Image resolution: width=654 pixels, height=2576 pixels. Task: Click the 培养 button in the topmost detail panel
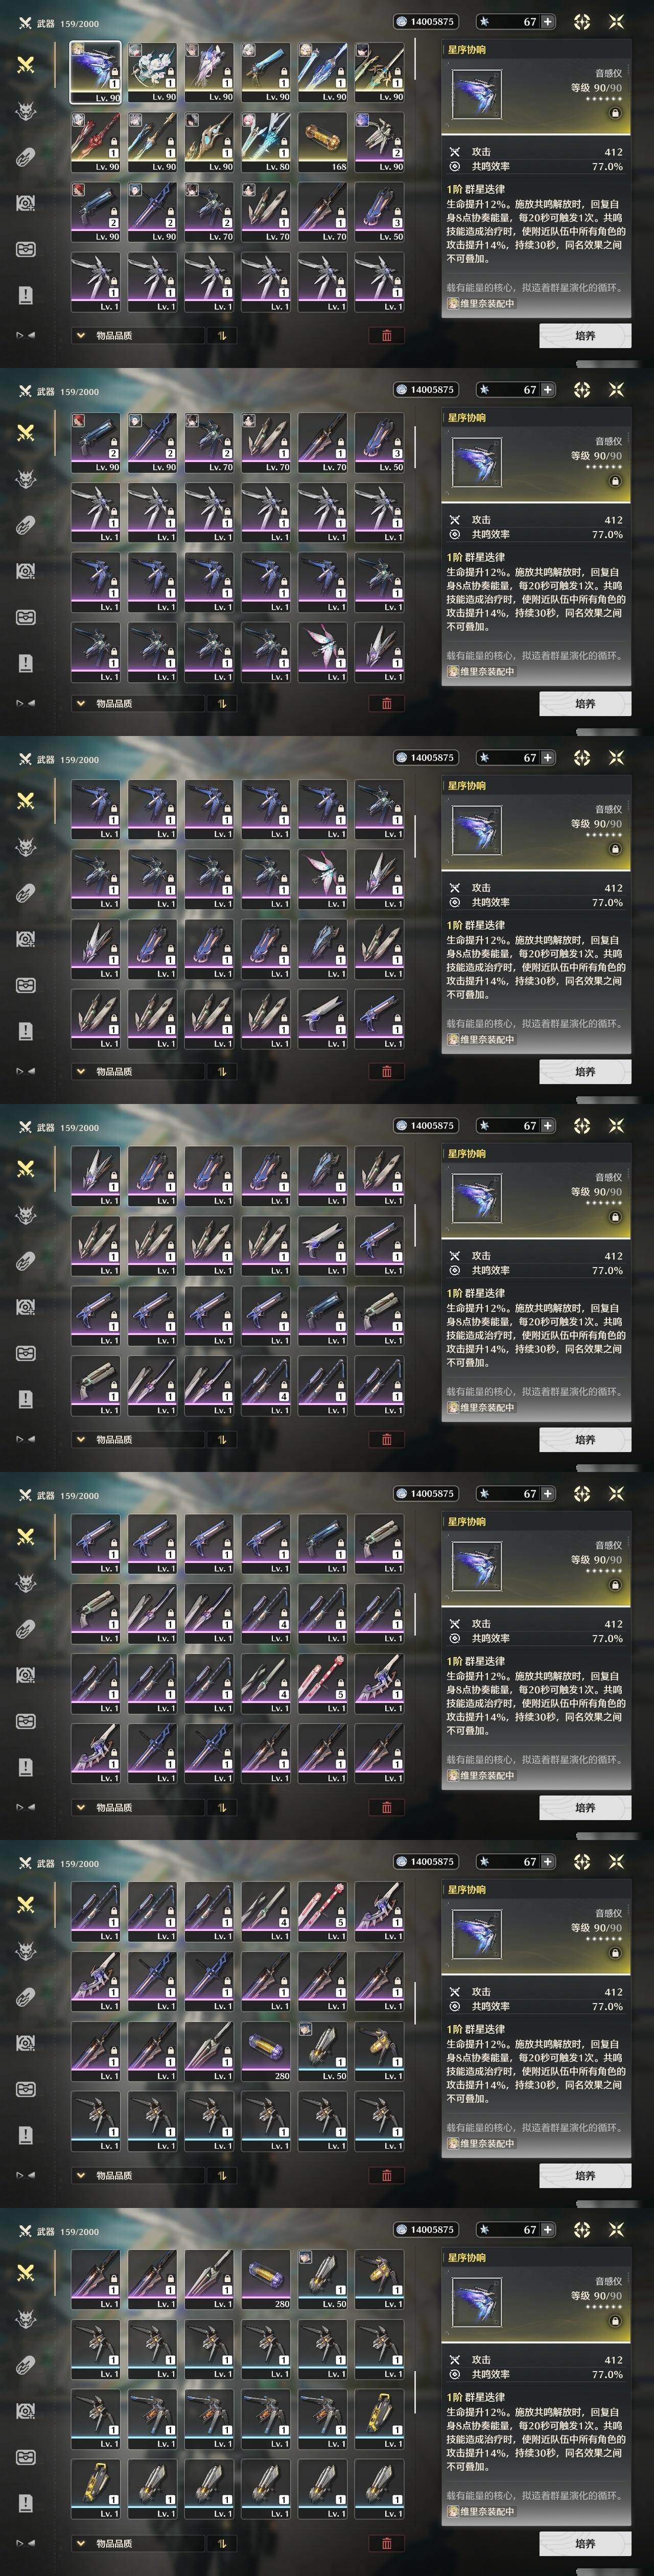click(585, 335)
